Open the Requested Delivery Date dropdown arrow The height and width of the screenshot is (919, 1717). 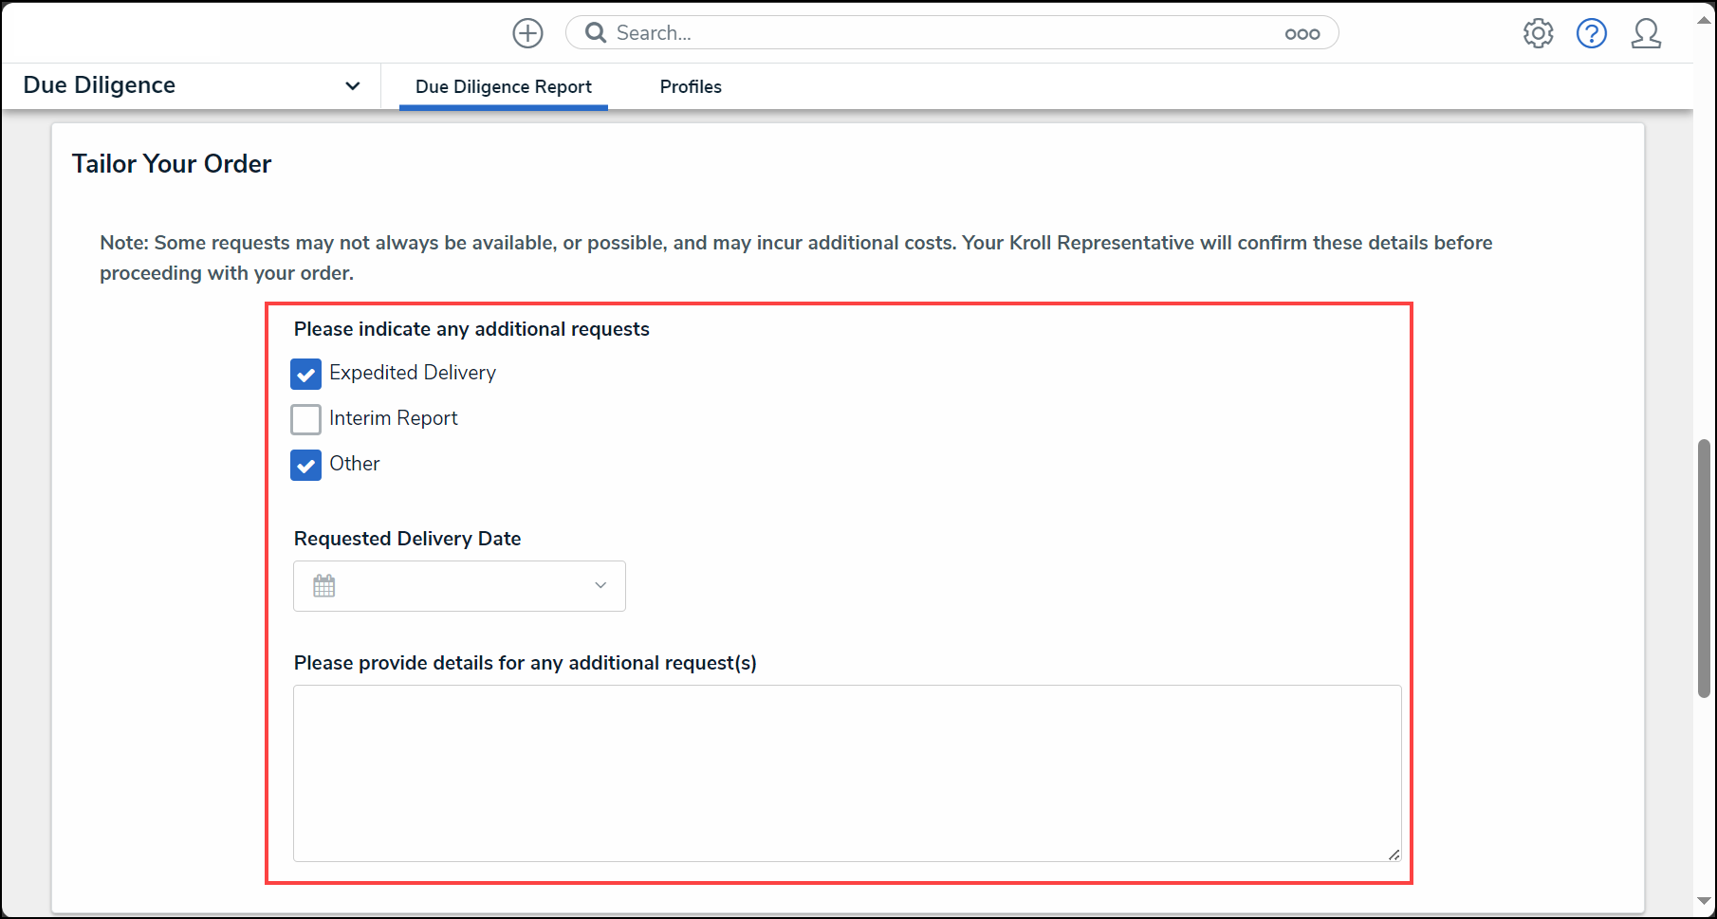click(x=600, y=585)
